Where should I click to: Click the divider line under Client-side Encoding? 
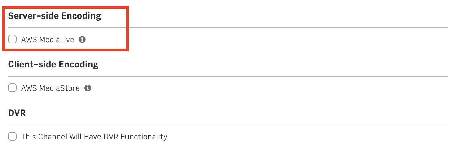pos(228,76)
